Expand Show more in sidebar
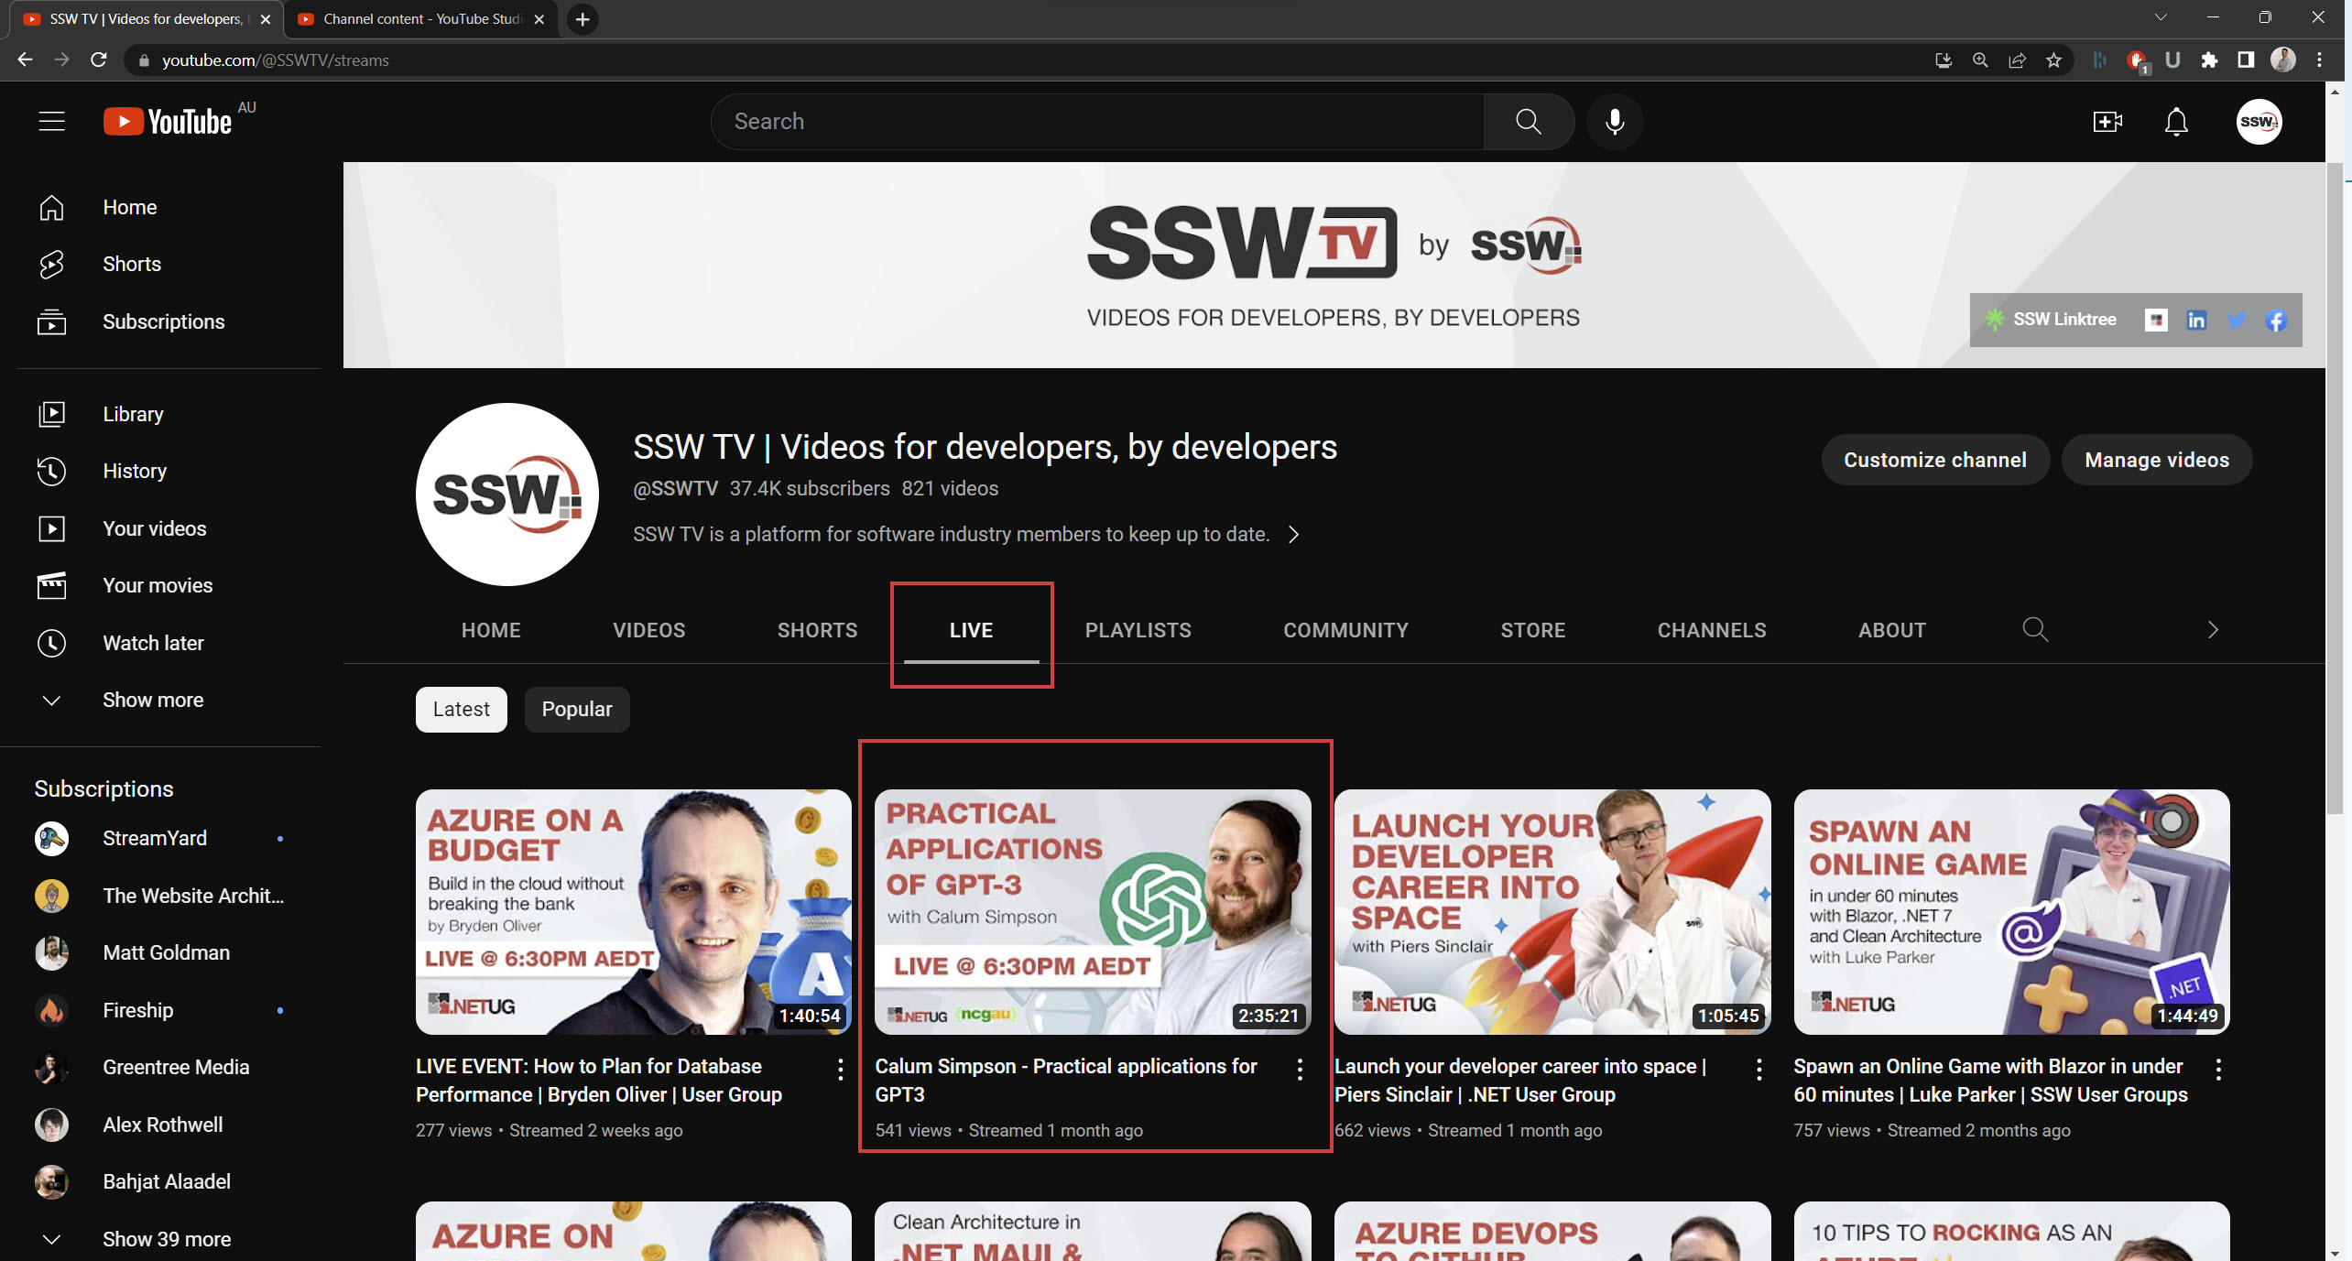2352x1261 pixels. coord(152,701)
